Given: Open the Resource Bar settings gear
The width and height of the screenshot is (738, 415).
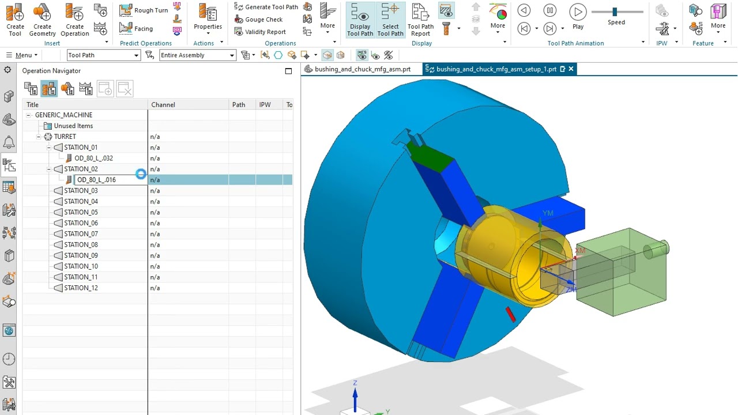Looking at the screenshot, I should coord(7,70).
